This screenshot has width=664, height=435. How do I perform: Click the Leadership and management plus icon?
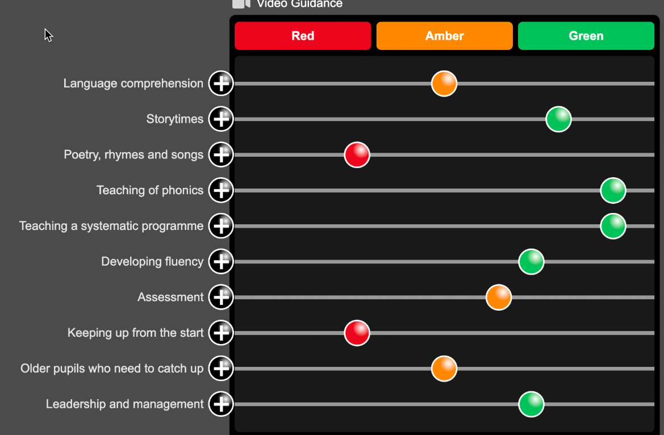point(221,404)
